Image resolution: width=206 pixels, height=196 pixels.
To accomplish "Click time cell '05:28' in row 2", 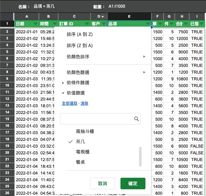I will pyautogui.click(x=47, y=32).
